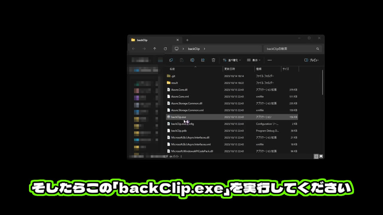Click the 156 KB size of backClip.exe
383x215 pixels.
293,117
